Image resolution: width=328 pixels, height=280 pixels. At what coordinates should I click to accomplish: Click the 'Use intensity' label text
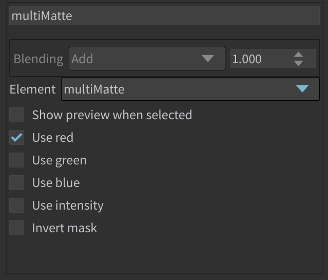pos(68,206)
